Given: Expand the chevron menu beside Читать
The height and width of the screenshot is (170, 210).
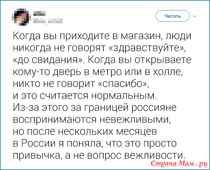Looking at the screenshot, I should pyautogui.click(x=195, y=17).
